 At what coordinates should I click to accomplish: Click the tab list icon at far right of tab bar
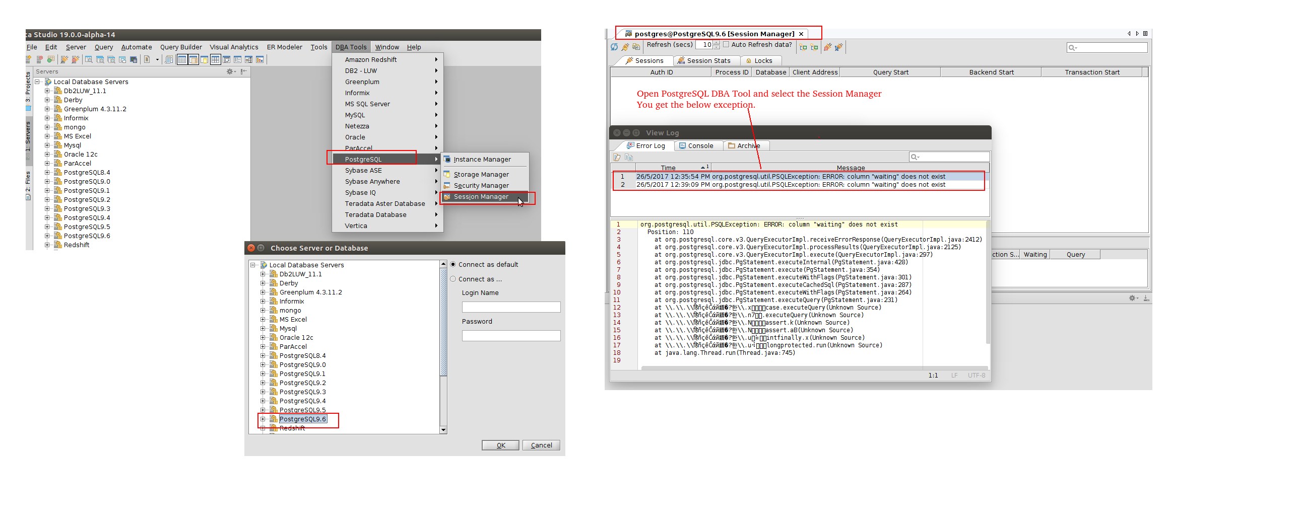pyautogui.click(x=1145, y=34)
